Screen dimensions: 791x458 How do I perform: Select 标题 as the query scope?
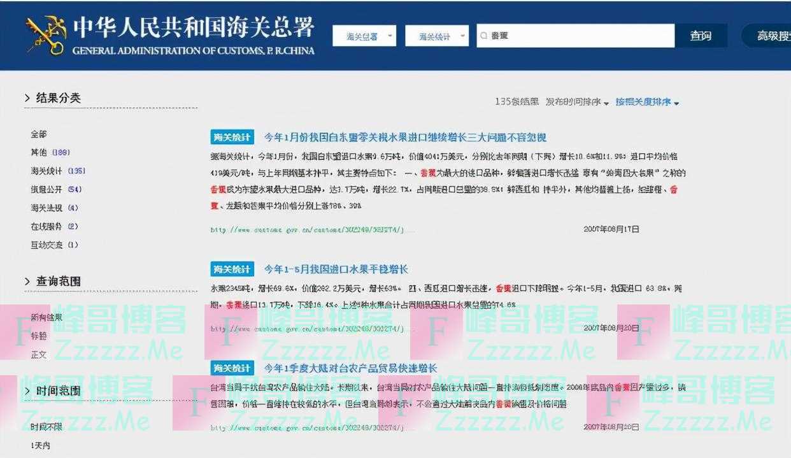point(39,336)
